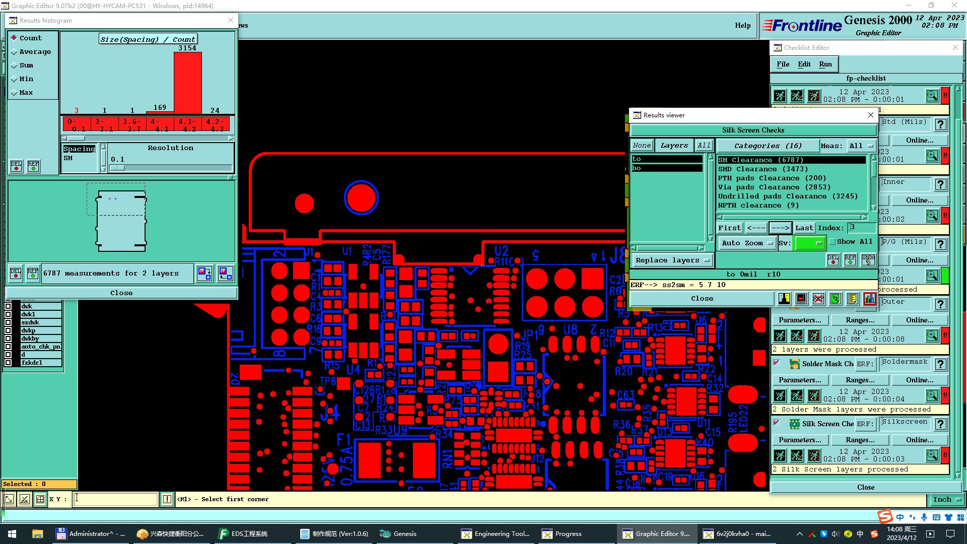
Task: Click the red exclamation status of the Silk Screen check
Action: click(945, 455)
